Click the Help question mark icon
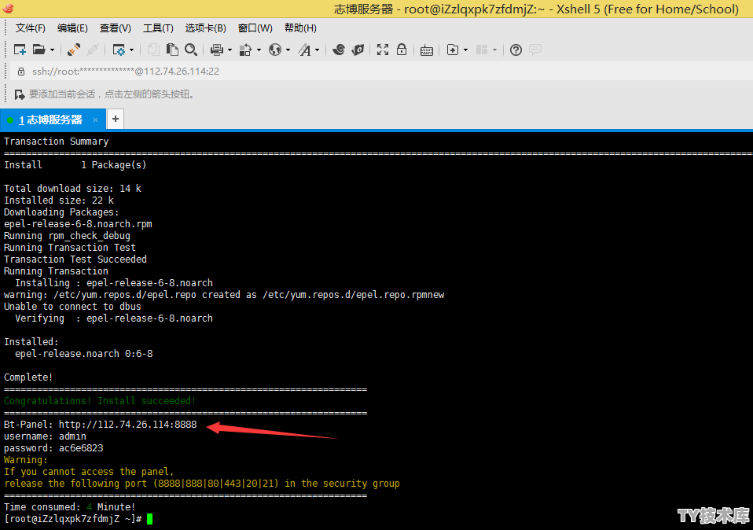 pos(516,50)
